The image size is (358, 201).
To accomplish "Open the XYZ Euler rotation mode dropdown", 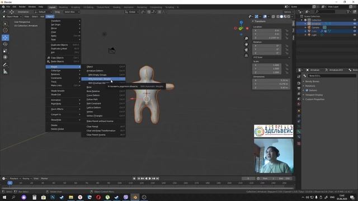I will coord(271,58).
